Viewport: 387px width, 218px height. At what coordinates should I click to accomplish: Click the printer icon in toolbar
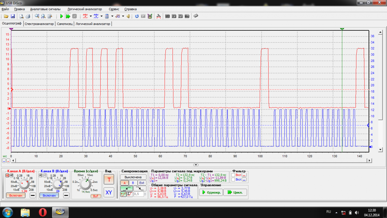(28, 16)
